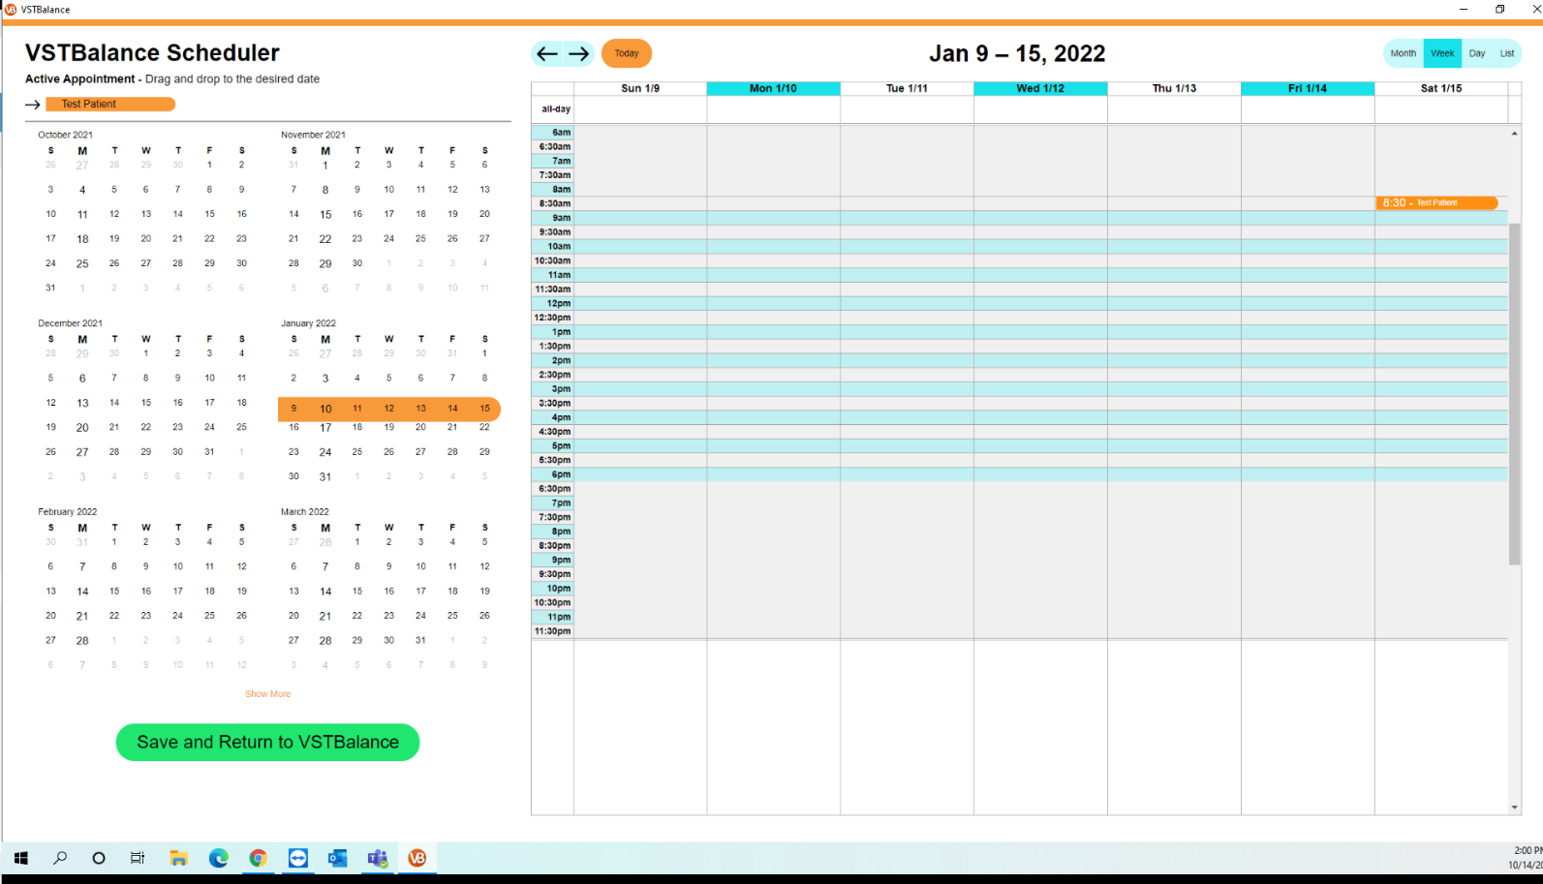
Task: Click the all-day row label
Action: [x=555, y=109]
